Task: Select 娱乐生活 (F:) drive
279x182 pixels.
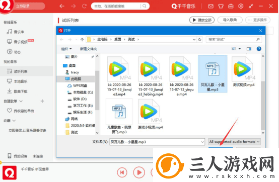Action: pyautogui.click(x=83, y=112)
